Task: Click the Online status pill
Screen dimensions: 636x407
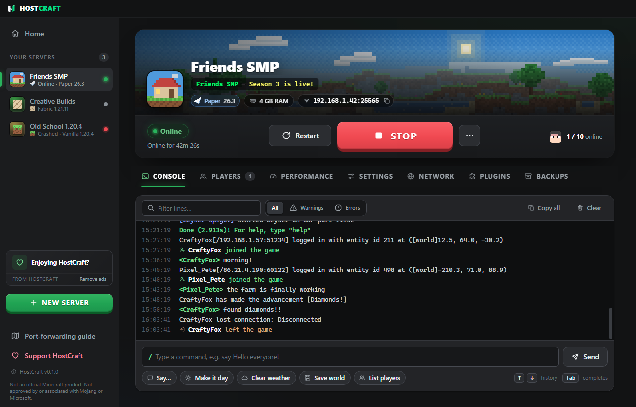Action: pos(168,131)
